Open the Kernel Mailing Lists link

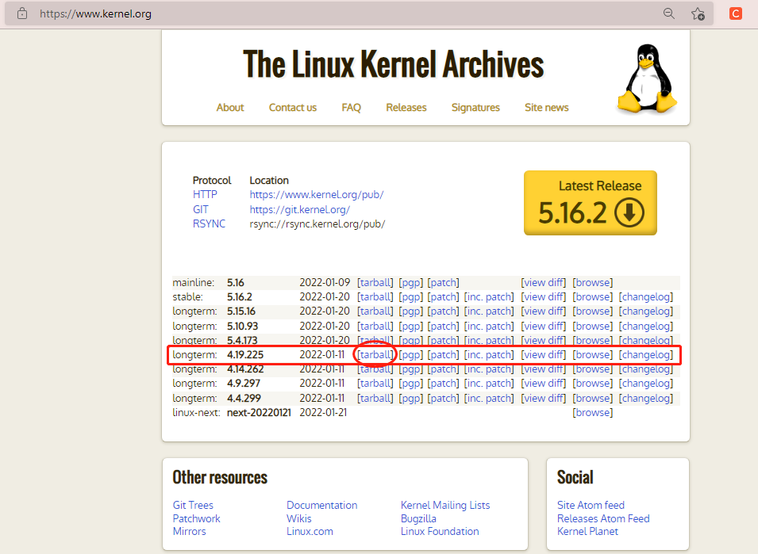(445, 505)
